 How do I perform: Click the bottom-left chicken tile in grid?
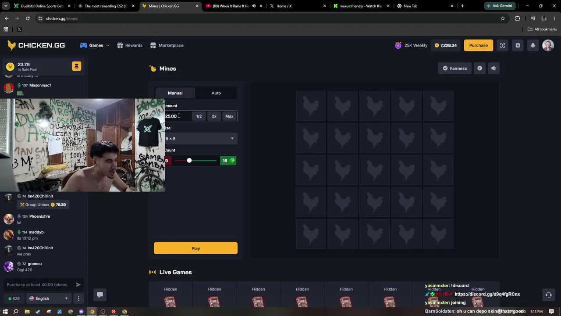(x=311, y=234)
